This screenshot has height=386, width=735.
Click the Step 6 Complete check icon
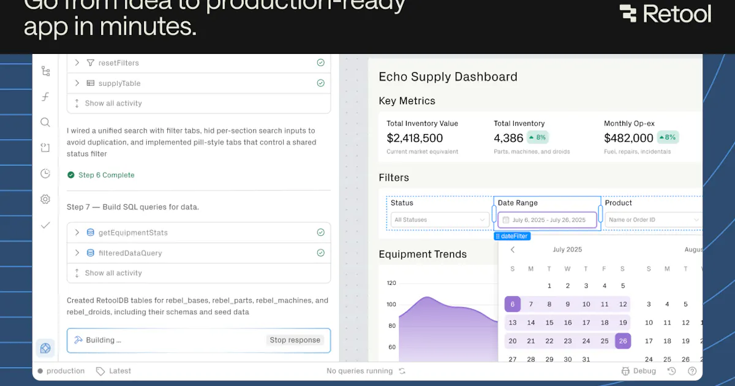click(71, 175)
